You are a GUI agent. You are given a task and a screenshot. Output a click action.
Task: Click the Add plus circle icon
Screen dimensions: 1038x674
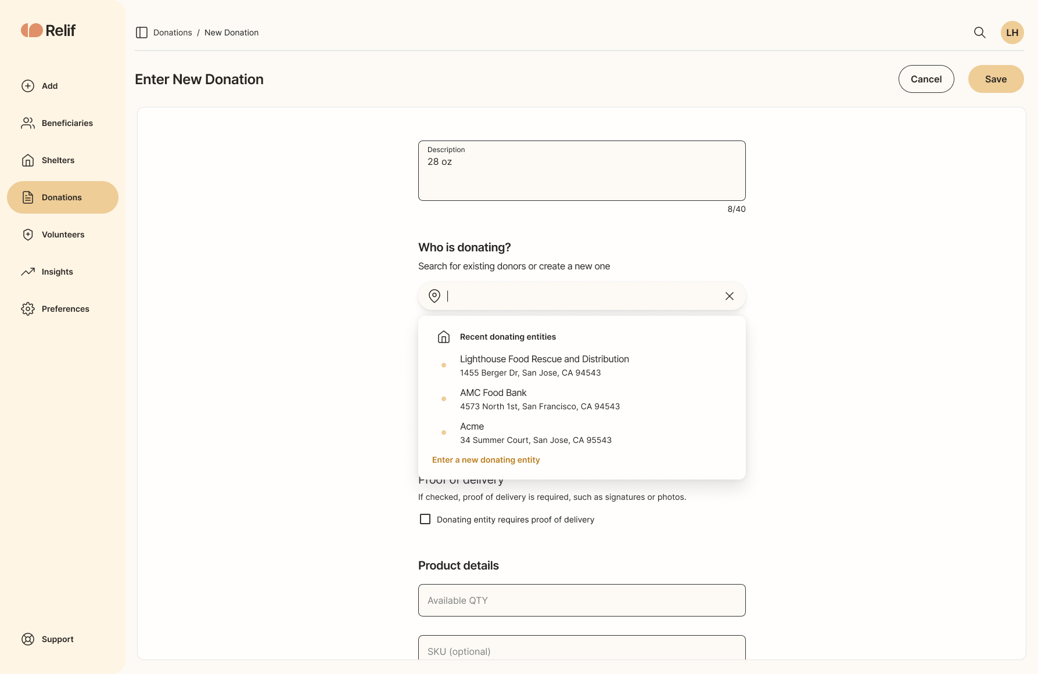pyautogui.click(x=28, y=86)
